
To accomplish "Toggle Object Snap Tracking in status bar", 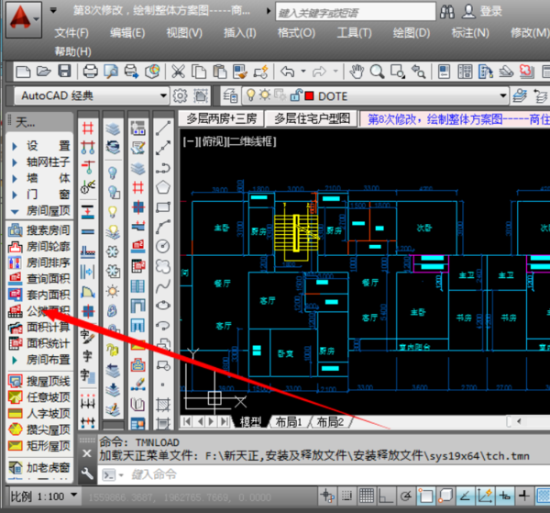I will pos(465,496).
